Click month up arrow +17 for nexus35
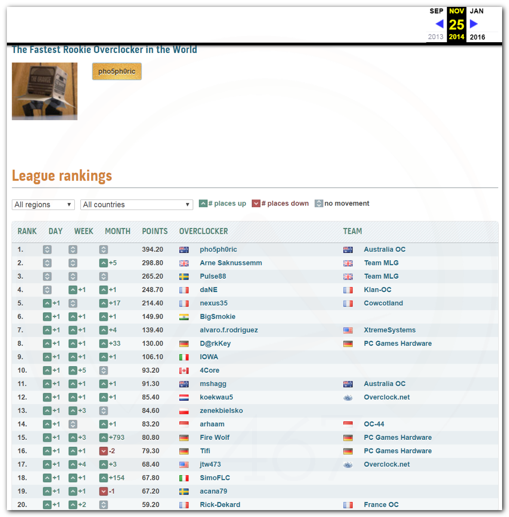This screenshot has width=509, height=517. click(x=103, y=303)
